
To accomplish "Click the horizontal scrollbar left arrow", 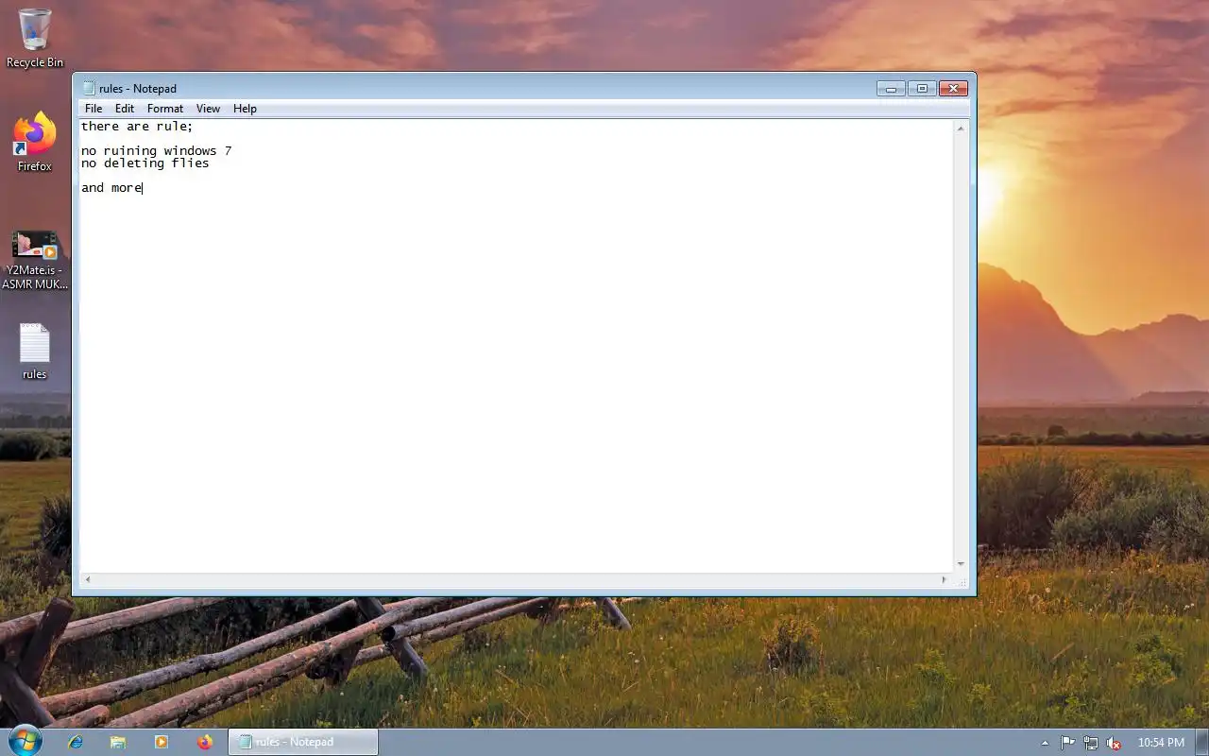I will (88, 579).
